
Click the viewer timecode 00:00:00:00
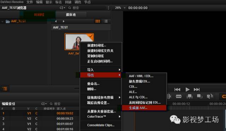pos(138,8)
